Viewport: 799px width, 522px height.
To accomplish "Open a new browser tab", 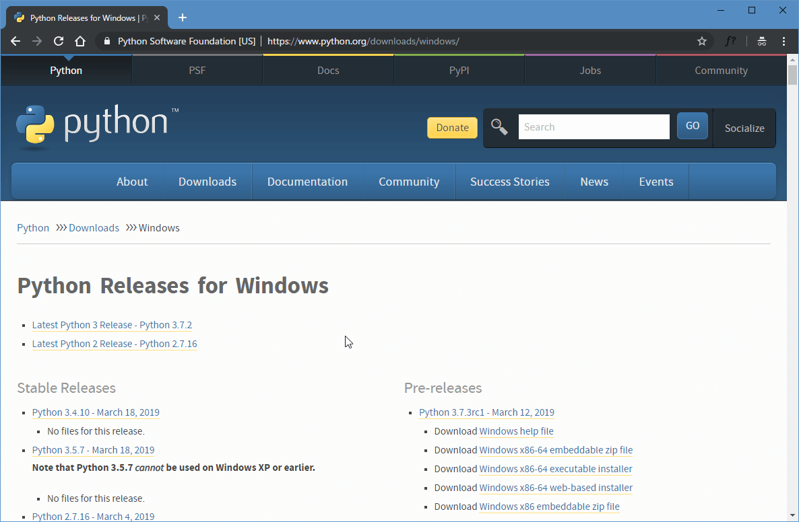I will point(182,17).
